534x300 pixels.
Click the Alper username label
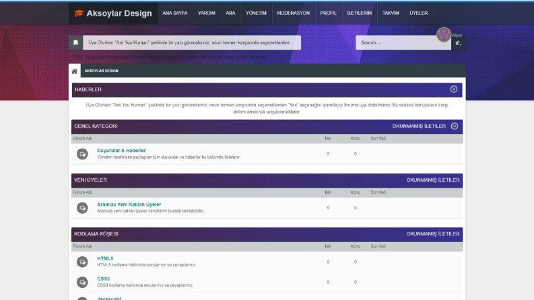click(x=457, y=36)
